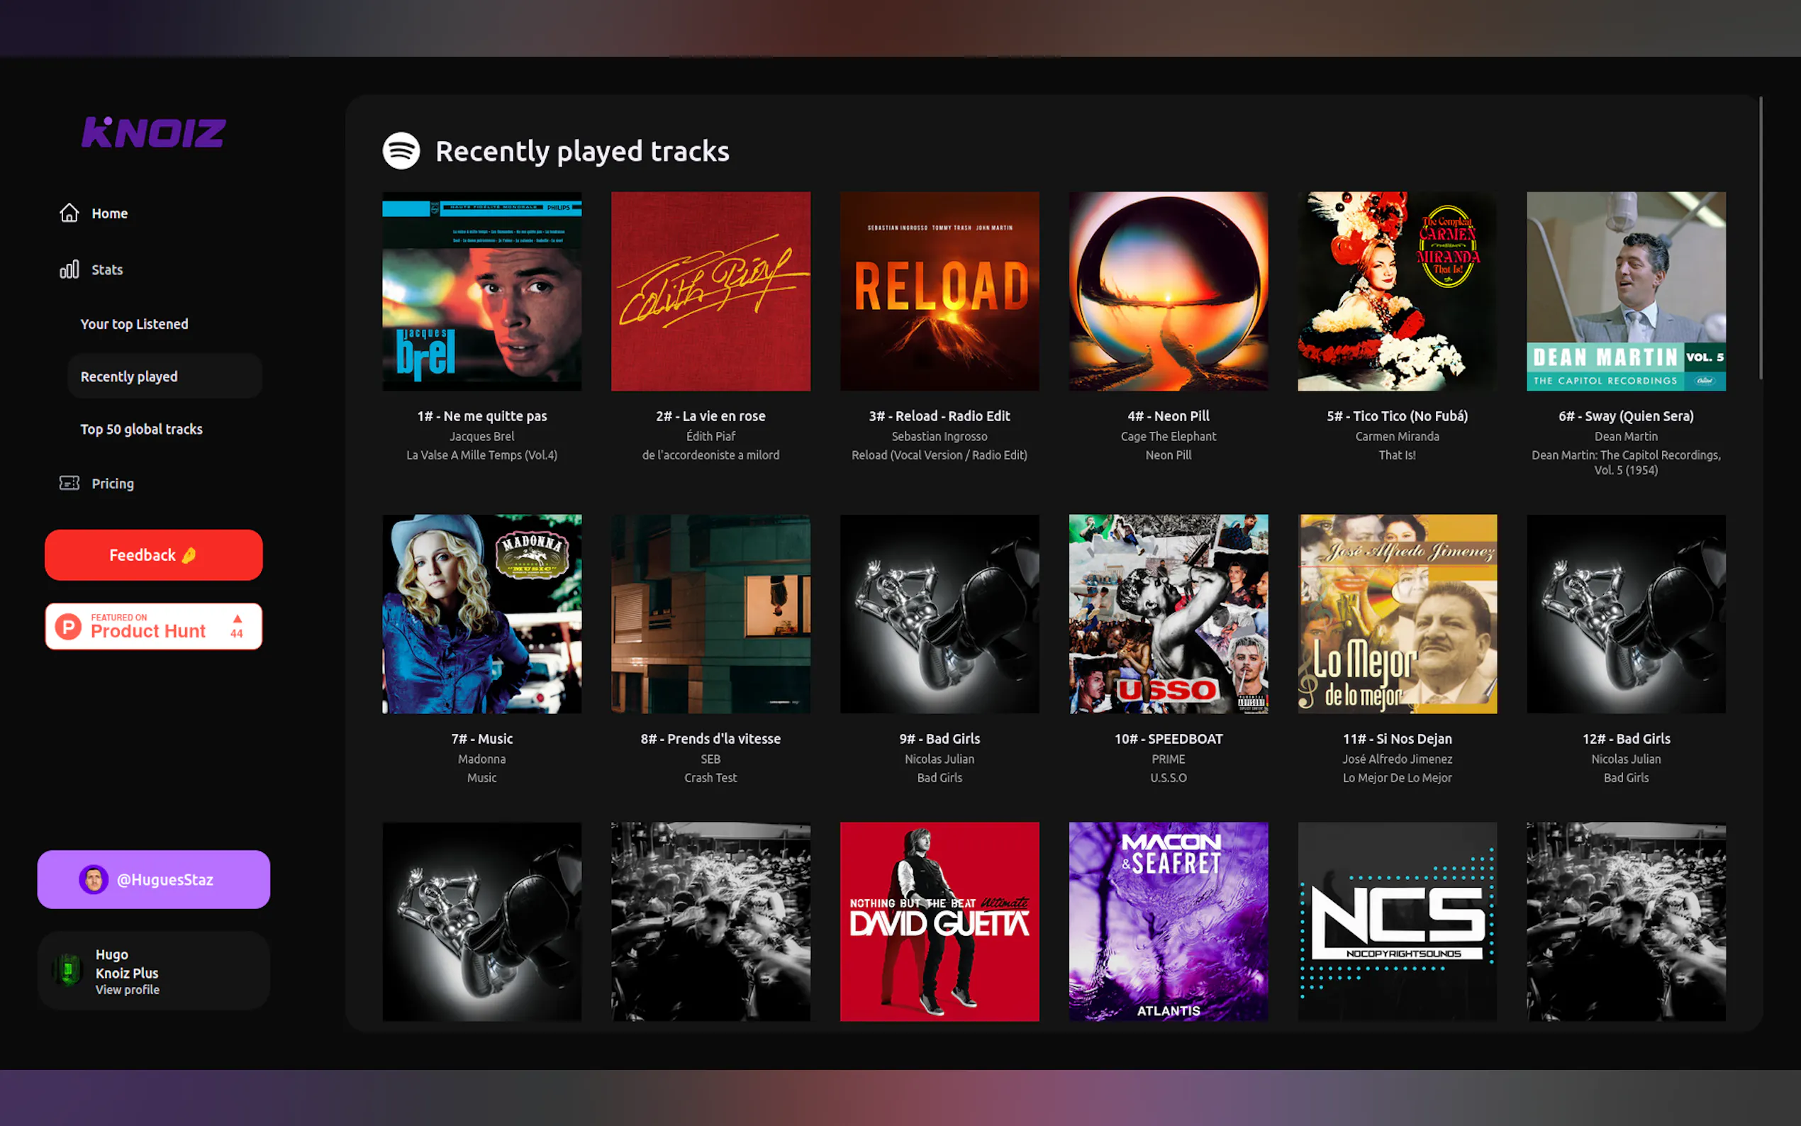Click the Home house icon
1801x1126 pixels.
click(69, 213)
